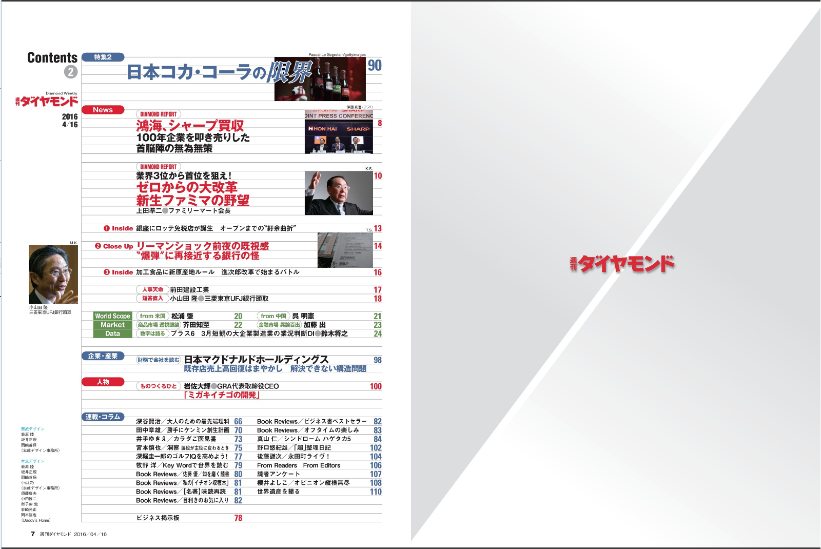Viewport: 821px width, 549px height.
Task: Open the Hon Hai Sharp press conference photo
Action: tap(339, 132)
